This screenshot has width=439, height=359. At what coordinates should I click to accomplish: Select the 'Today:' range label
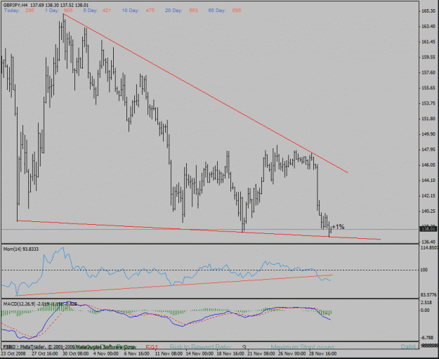click(x=12, y=11)
